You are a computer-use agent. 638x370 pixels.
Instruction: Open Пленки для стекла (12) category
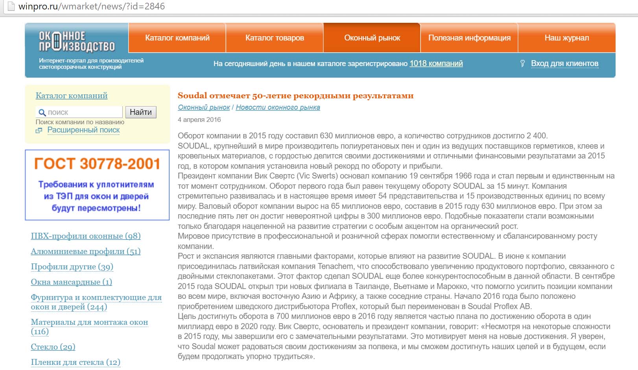(76, 362)
